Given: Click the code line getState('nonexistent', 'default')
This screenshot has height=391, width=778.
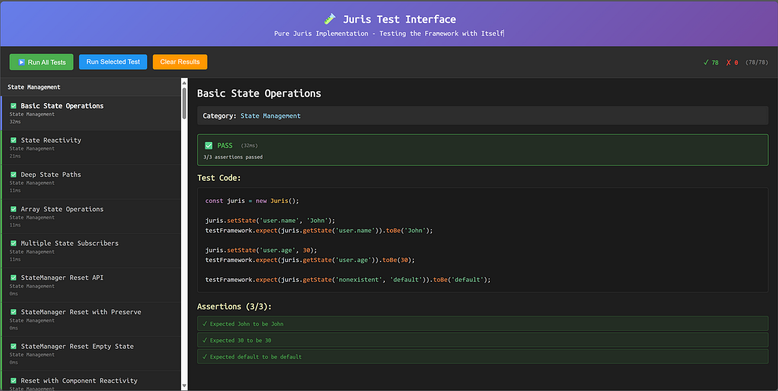Looking at the screenshot, I should 348,279.
